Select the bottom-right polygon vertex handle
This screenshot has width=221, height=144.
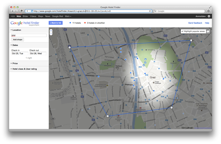point(172,108)
